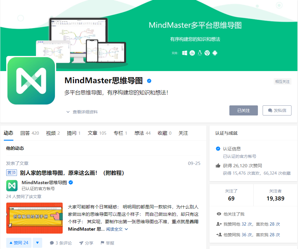
Task: Switch to the 文章 105 tab
Action: click(x=97, y=133)
